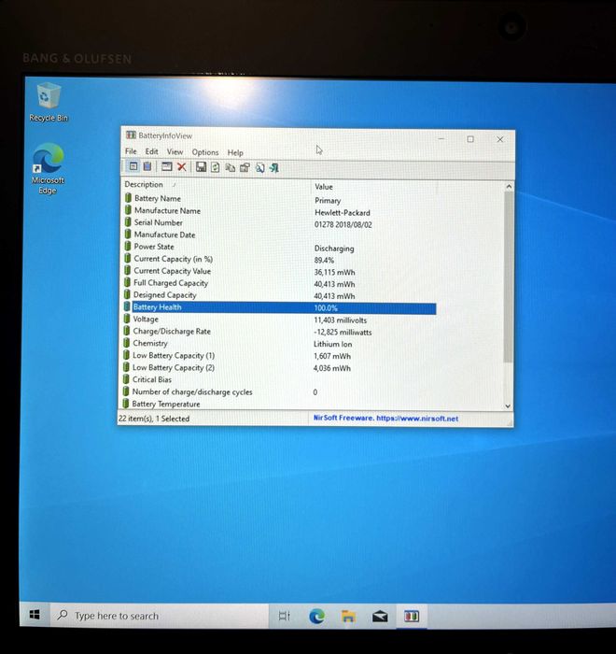Viewport: 616px width, 654px height.
Task: Select the 'Low Battery Capacity (2)' row
Action: [279, 368]
